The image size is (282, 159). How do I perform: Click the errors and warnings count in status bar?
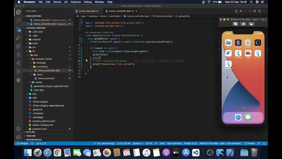[x=41, y=144]
